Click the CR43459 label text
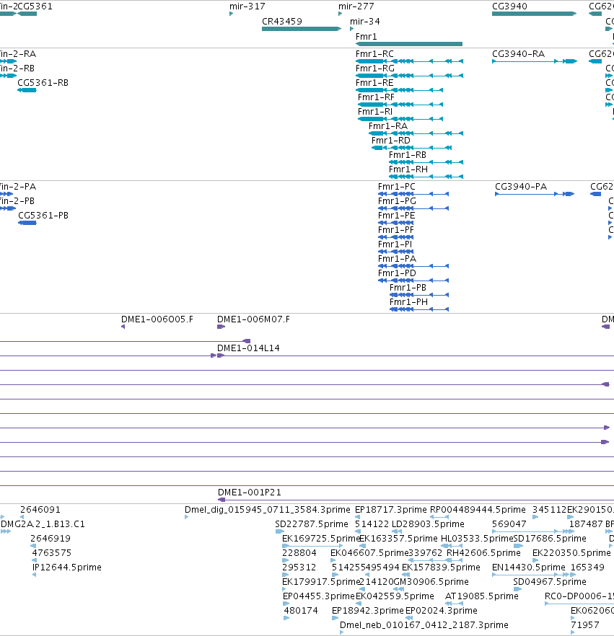614x636 pixels. 282,22
